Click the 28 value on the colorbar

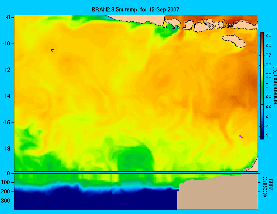(269, 45)
